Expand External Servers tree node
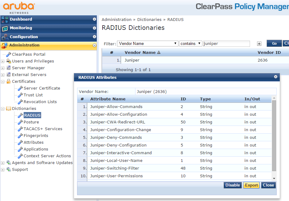289x201 pixels. click(x=2, y=75)
